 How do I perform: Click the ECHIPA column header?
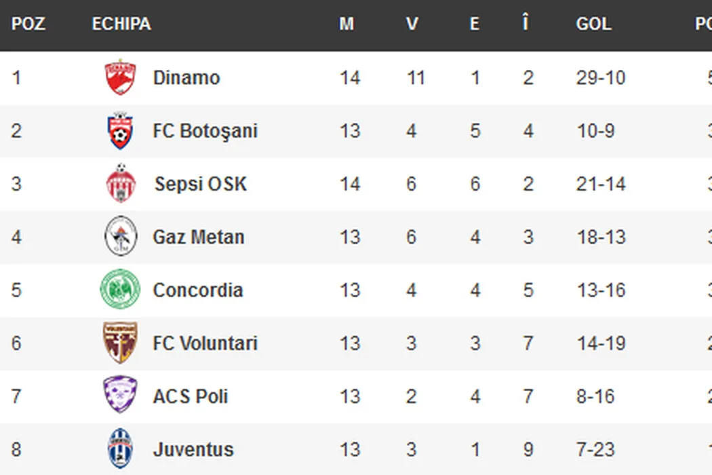tap(121, 24)
